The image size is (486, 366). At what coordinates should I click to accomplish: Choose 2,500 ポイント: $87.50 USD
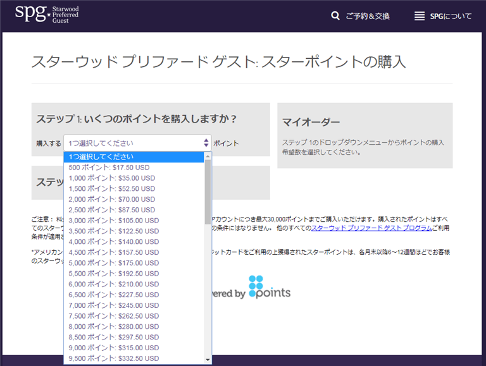point(134,210)
